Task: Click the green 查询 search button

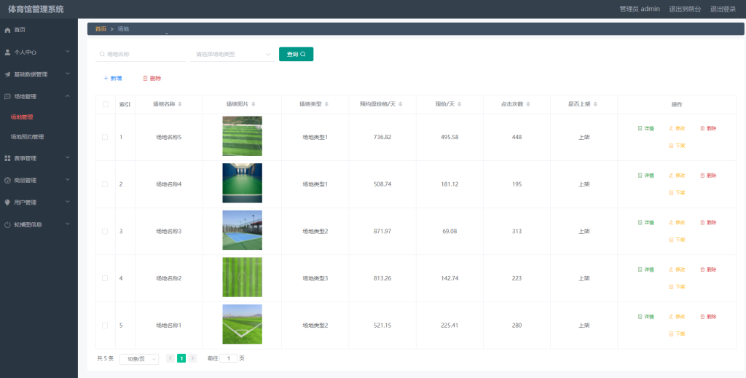Action: pyautogui.click(x=296, y=54)
